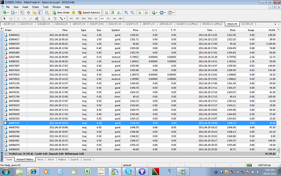Select the equidistant channel tool
281x176 pixels.
pyautogui.click(x=37, y=18)
